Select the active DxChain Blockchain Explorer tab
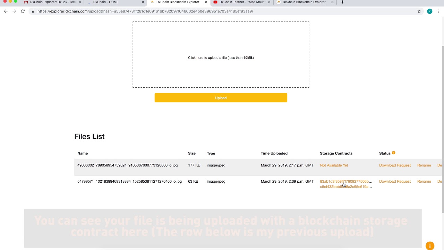Screen dimensions: 444x250 click(178, 2)
